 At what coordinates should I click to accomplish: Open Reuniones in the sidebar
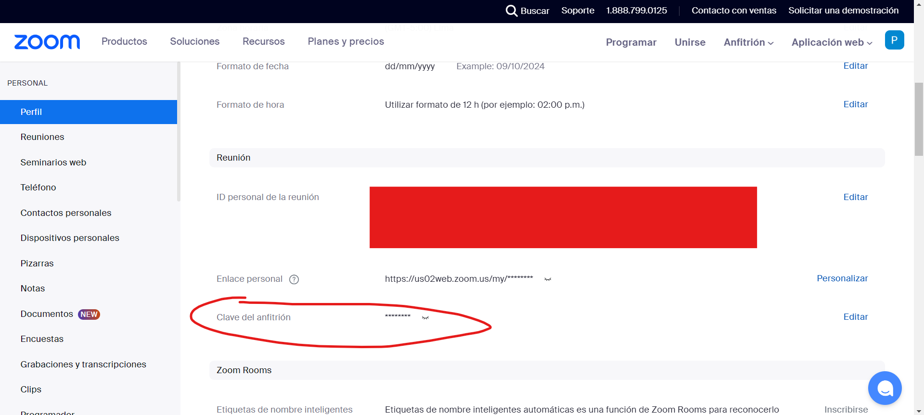pos(42,137)
